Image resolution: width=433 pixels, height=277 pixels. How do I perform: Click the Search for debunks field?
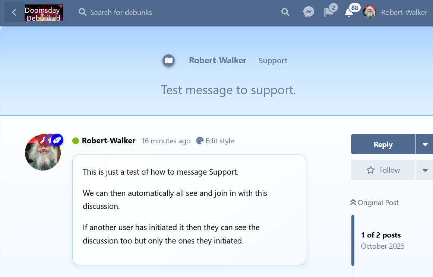[121, 12]
